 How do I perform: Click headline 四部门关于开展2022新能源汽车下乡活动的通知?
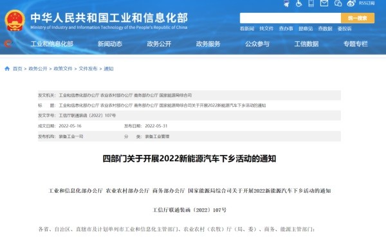coord(189,159)
